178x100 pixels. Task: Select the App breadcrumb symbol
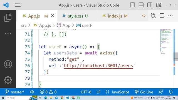[x=66, y=25]
